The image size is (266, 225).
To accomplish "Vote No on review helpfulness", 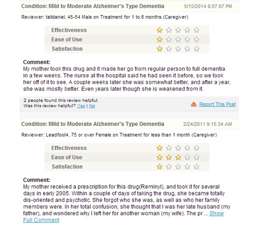I will 92,106.
